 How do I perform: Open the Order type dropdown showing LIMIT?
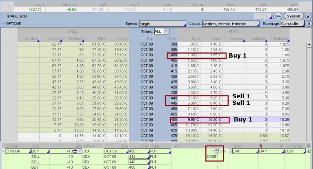point(245,151)
